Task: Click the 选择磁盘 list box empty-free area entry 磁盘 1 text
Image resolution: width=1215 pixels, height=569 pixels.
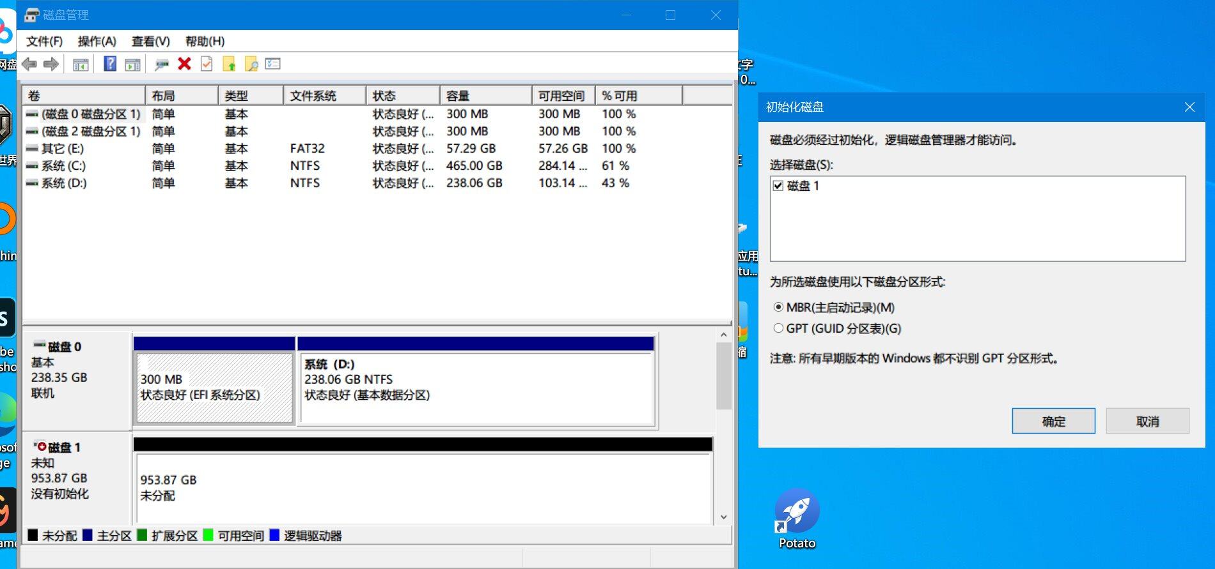Action: tap(803, 186)
